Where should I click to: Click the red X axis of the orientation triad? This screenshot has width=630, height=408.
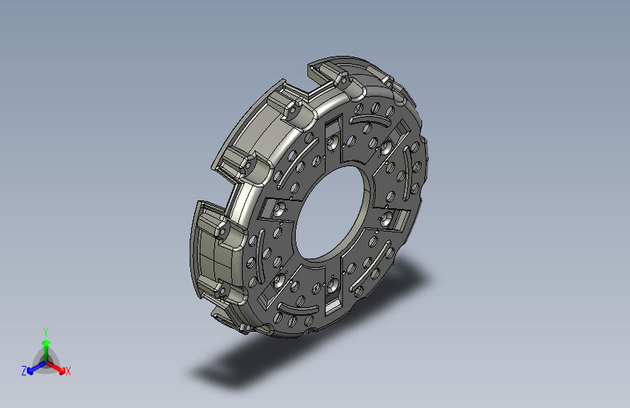coord(56,367)
